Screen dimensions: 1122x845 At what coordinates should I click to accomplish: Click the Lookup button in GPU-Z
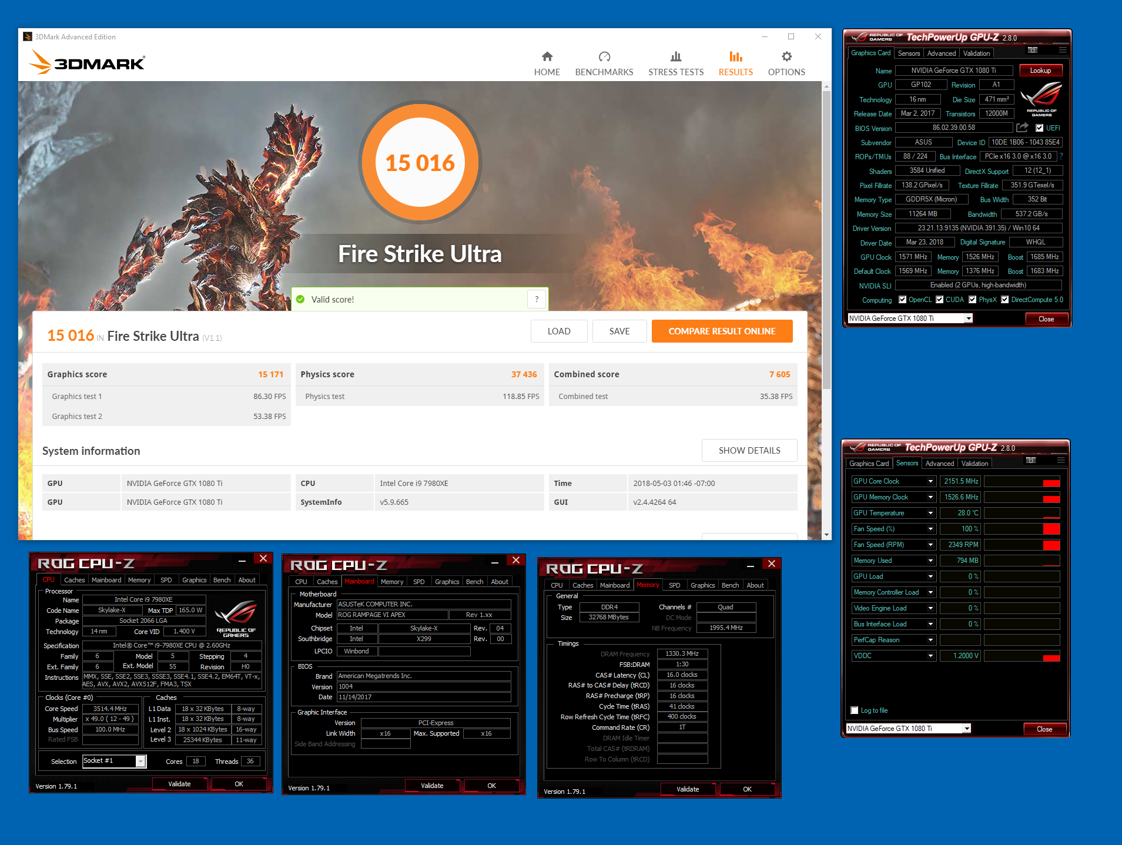click(1040, 71)
